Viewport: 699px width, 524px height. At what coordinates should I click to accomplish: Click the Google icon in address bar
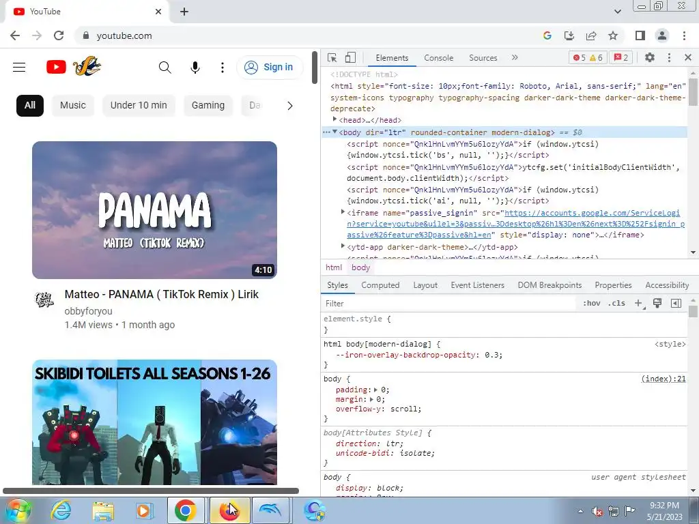point(547,35)
